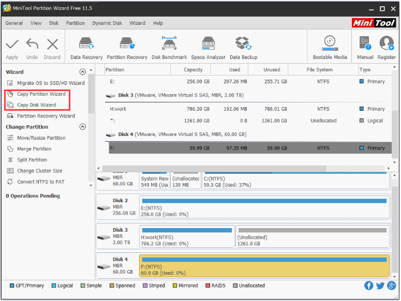Collapse the Change Partition section
401x301 pixels.
coord(83,127)
